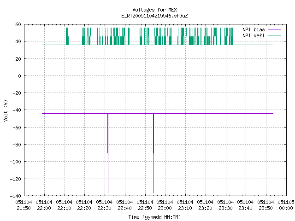Click the x-axis label 051104 23:30
Image resolution: width=295 pixels, height=221 pixels.
(225, 205)
